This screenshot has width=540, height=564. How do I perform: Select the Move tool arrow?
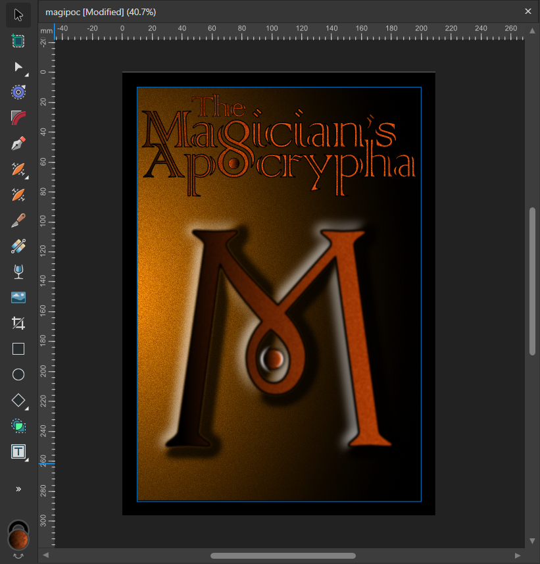click(18, 14)
